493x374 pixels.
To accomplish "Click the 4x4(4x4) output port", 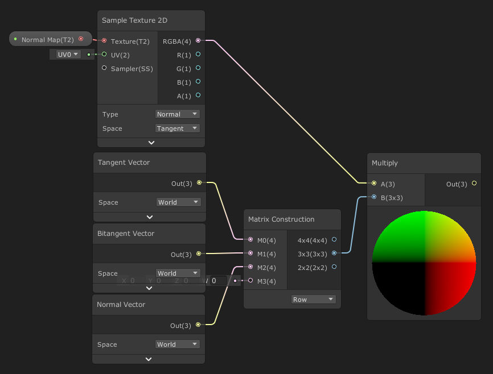I will [x=334, y=240].
